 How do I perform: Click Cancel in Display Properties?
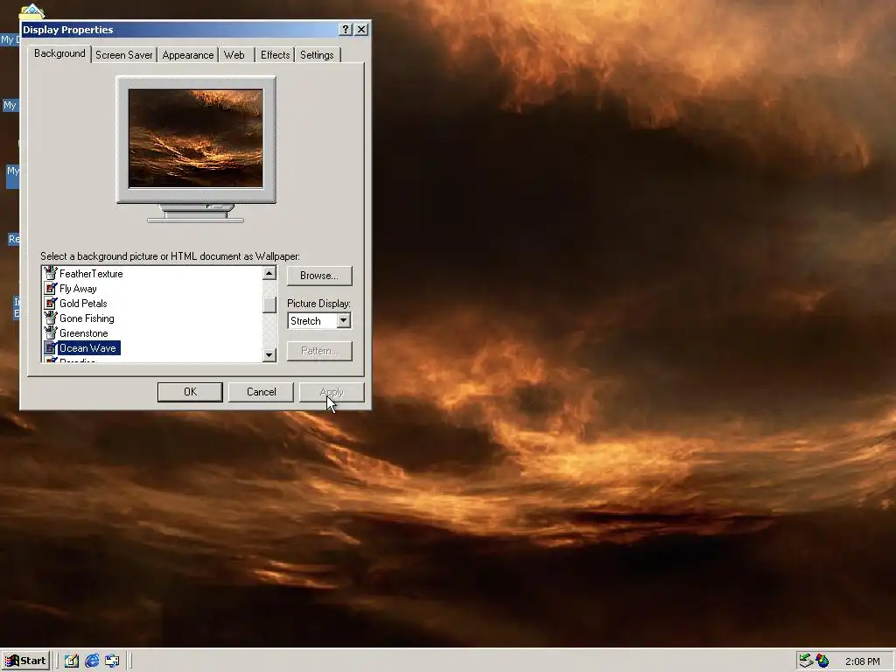261,392
